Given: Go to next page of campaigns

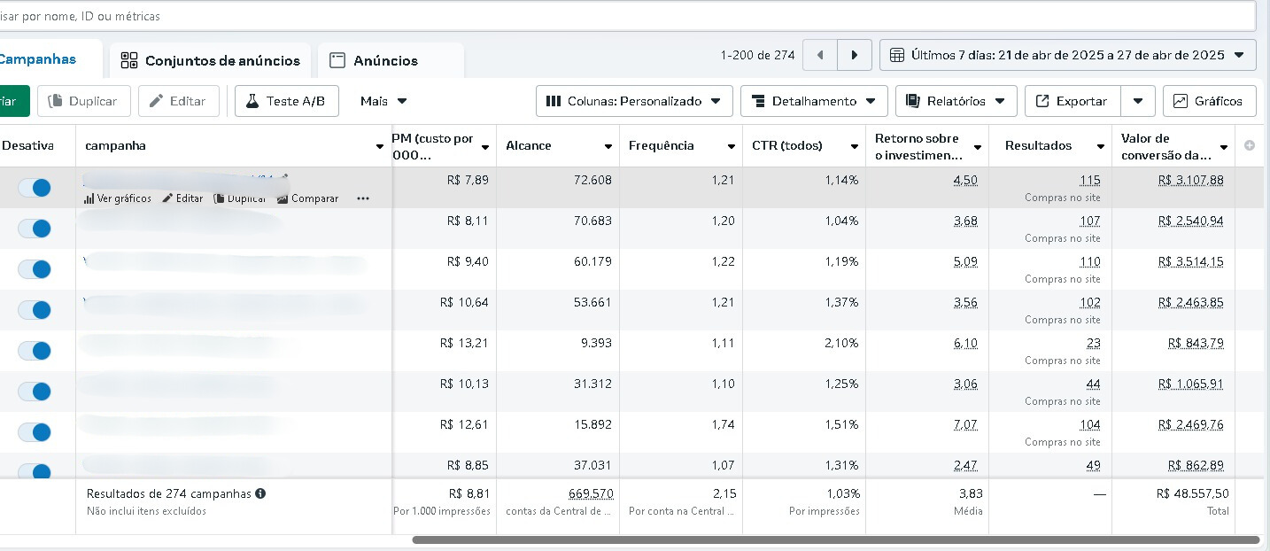Looking at the screenshot, I should [855, 55].
